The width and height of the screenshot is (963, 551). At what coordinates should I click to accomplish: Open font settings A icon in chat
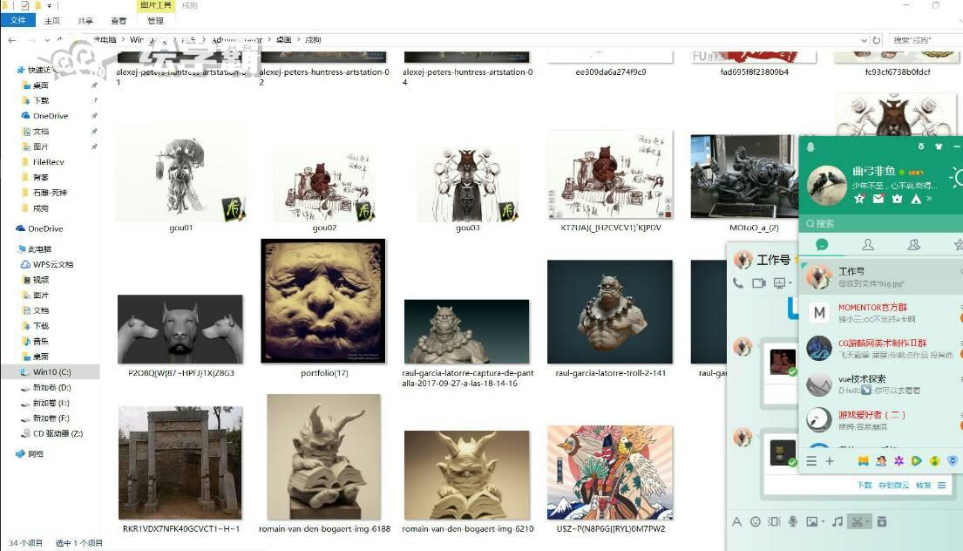tap(736, 521)
